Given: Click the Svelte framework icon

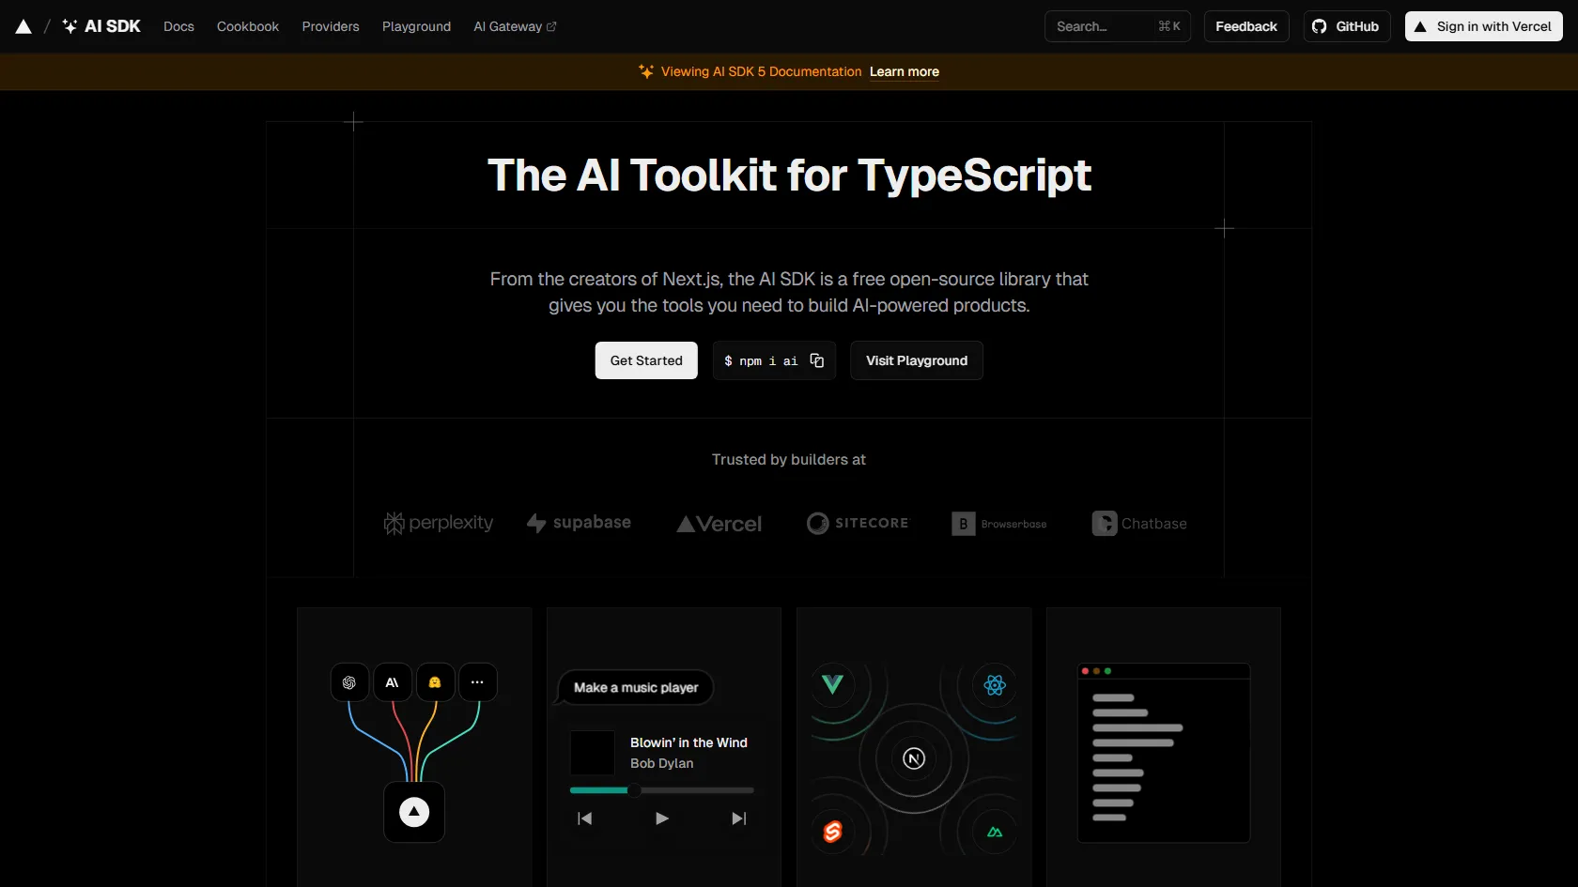Looking at the screenshot, I should pos(832,832).
